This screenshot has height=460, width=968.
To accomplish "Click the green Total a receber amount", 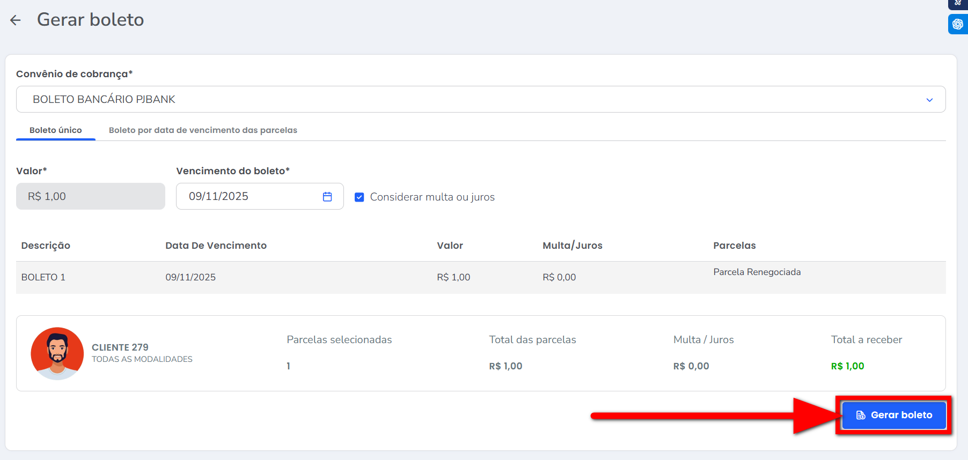I will 847,366.
